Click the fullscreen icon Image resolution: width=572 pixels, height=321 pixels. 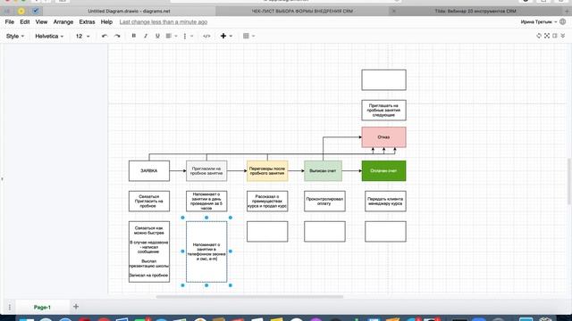547,36
